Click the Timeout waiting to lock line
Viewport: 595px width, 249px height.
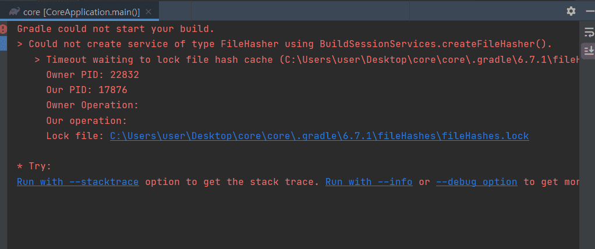(307, 59)
